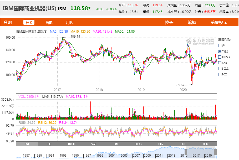Check the EXPMA overlay option
Viewport: 239px width, 160px height.
tap(220, 57)
